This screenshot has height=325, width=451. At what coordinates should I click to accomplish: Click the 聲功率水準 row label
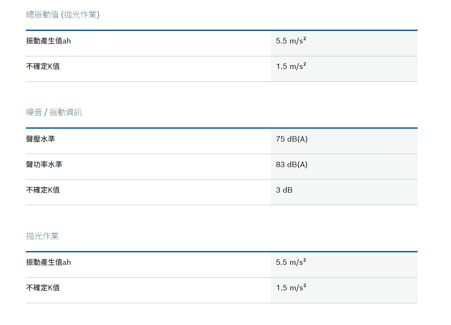(44, 165)
